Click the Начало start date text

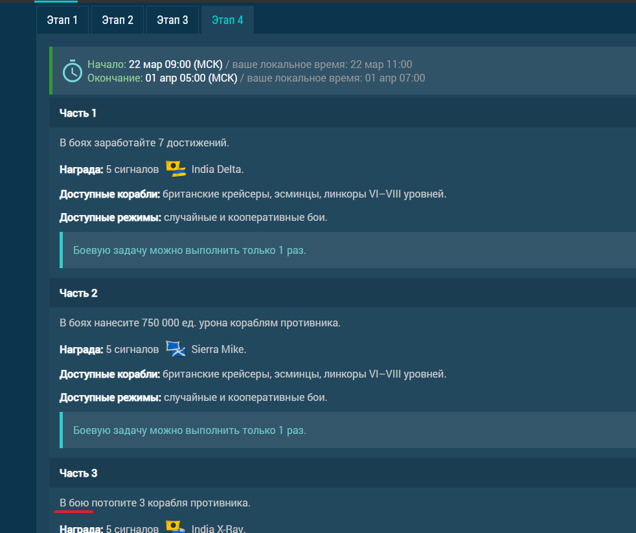pos(175,65)
